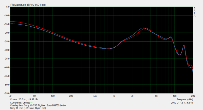Click the curve minimum near 900 Hz
This screenshot has height=110, width=203.
pyautogui.click(x=109, y=48)
